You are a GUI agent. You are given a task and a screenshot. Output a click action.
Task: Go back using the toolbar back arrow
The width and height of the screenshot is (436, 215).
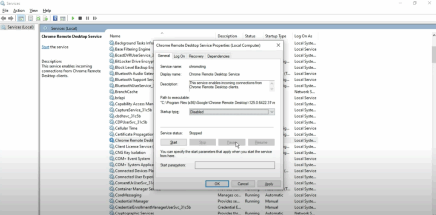(3, 18)
